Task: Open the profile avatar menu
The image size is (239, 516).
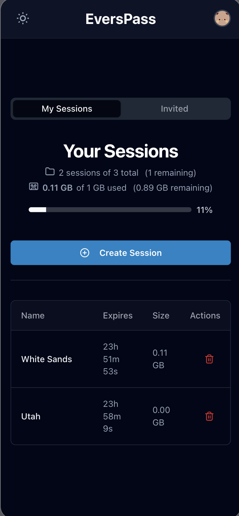Action: click(x=222, y=18)
